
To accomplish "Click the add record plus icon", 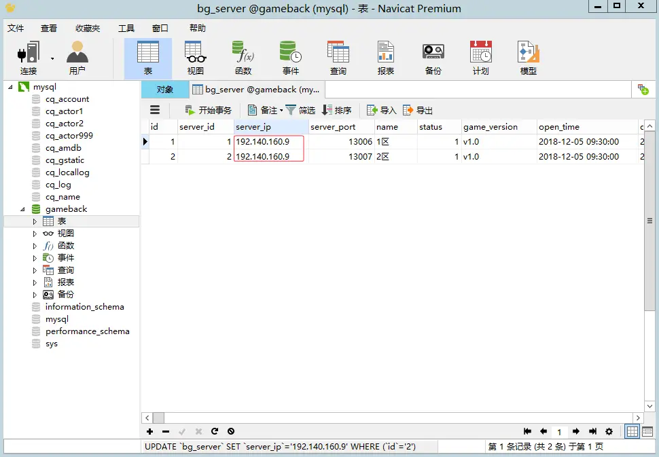I will coord(149,431).
